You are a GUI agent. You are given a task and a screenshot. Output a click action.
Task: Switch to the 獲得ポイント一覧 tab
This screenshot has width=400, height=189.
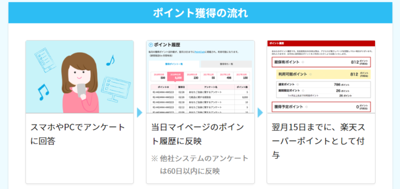pos(173,64)
